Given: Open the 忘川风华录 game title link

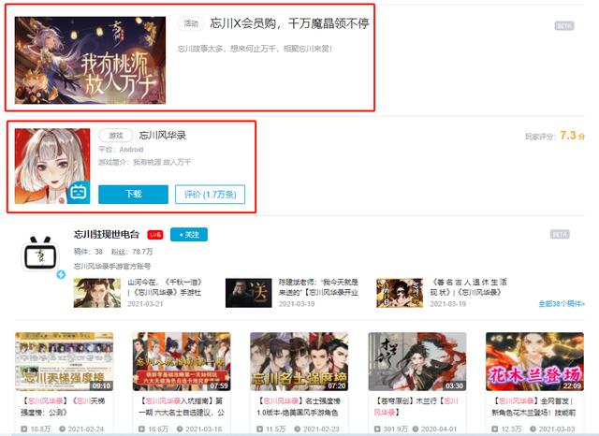Looking at the screenshot, I should 163,136.
